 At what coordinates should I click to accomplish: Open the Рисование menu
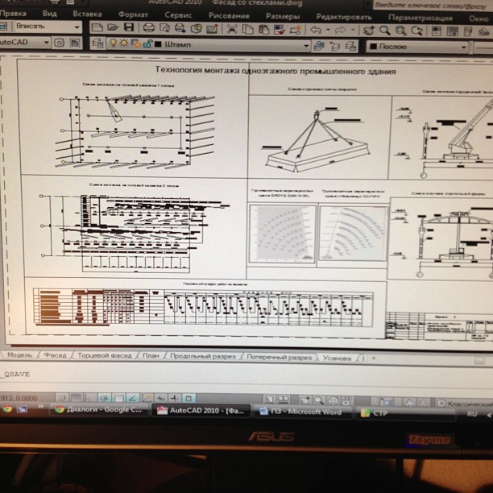click(x=229, y=16)
